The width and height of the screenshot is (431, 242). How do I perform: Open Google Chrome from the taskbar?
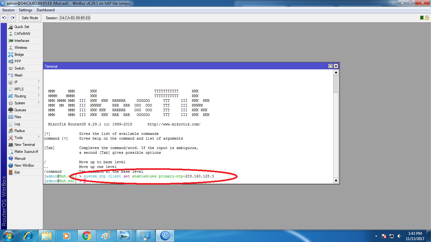coord(86,236)
